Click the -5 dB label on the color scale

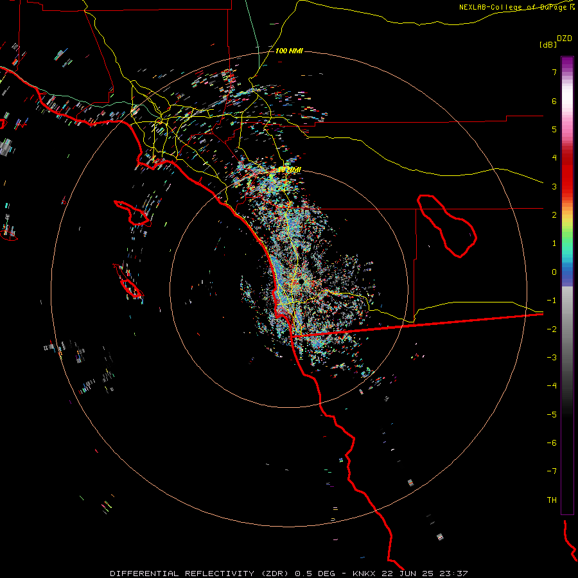coord(552,415)
